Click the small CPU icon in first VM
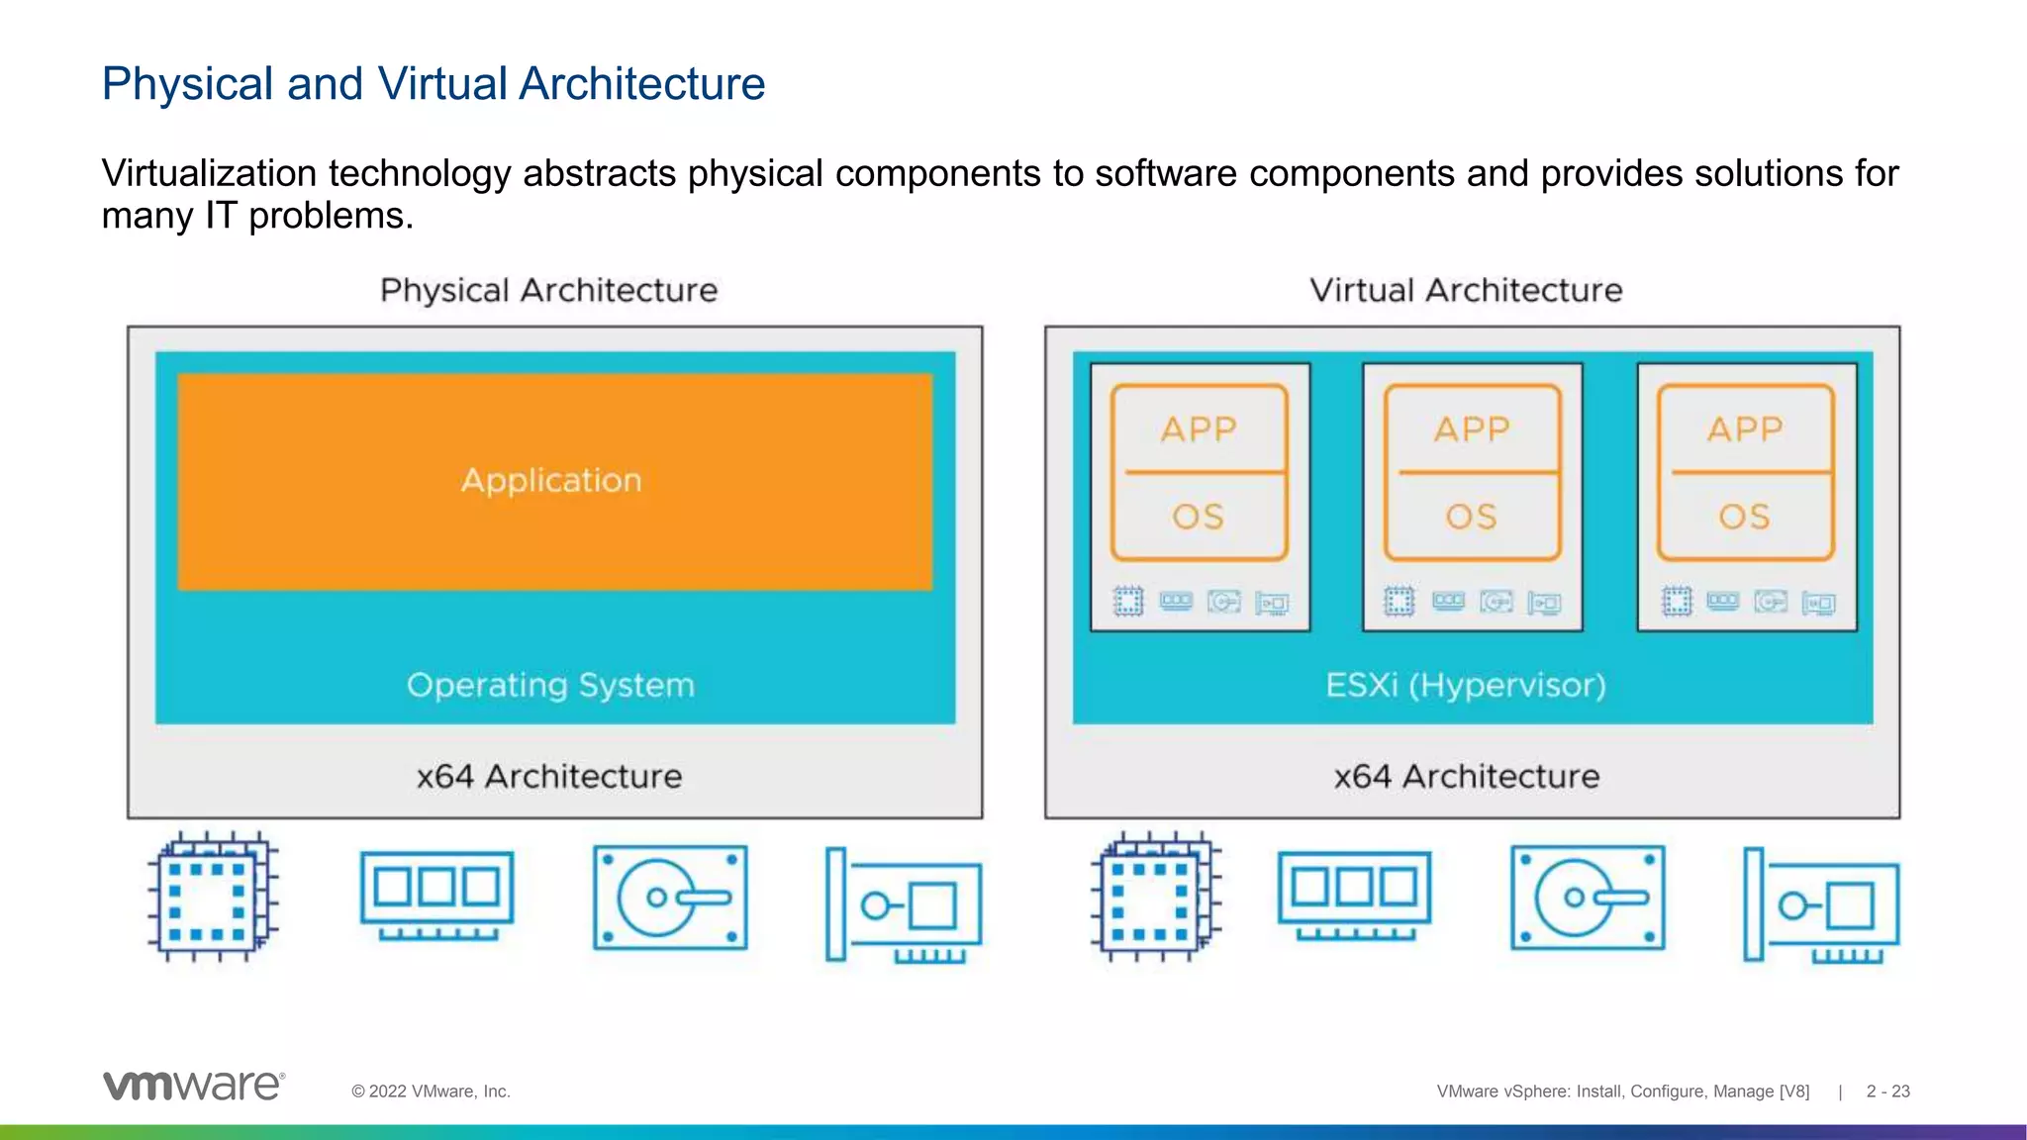This screenshot has height=1140, width=2027. 1128,602
